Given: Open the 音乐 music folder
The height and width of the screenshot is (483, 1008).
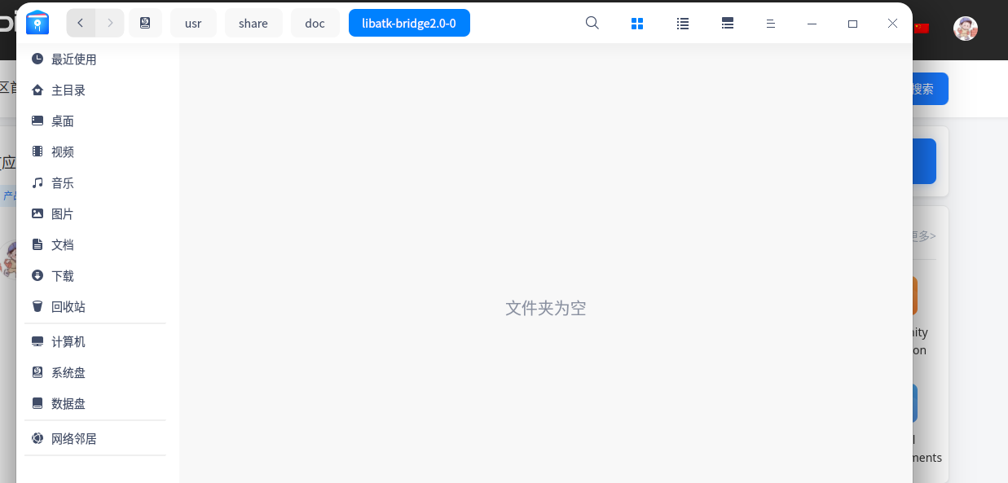Looking at the screenshot, I should pyautogui.click(x=63, y=182).
